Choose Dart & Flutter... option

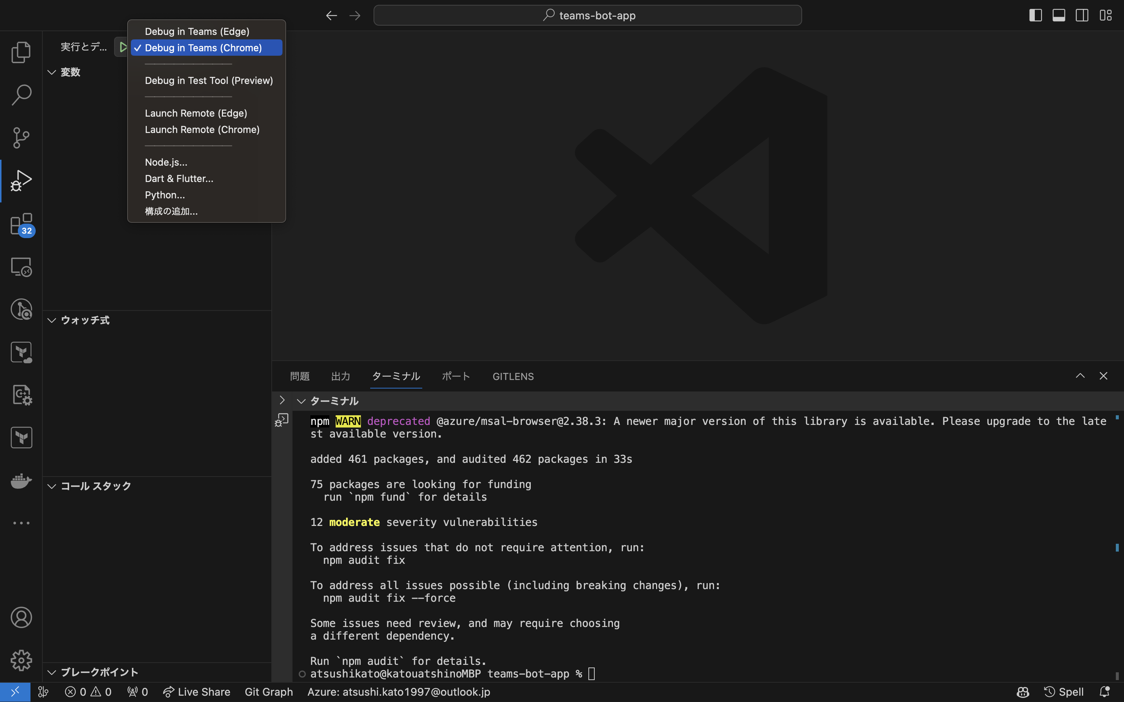pyautogui.click(x=206, y=178)
